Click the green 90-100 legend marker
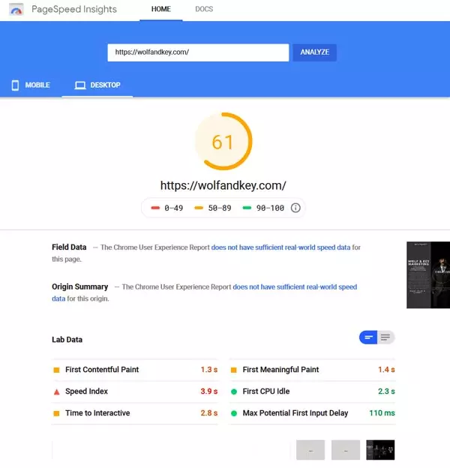 (247, 208)
